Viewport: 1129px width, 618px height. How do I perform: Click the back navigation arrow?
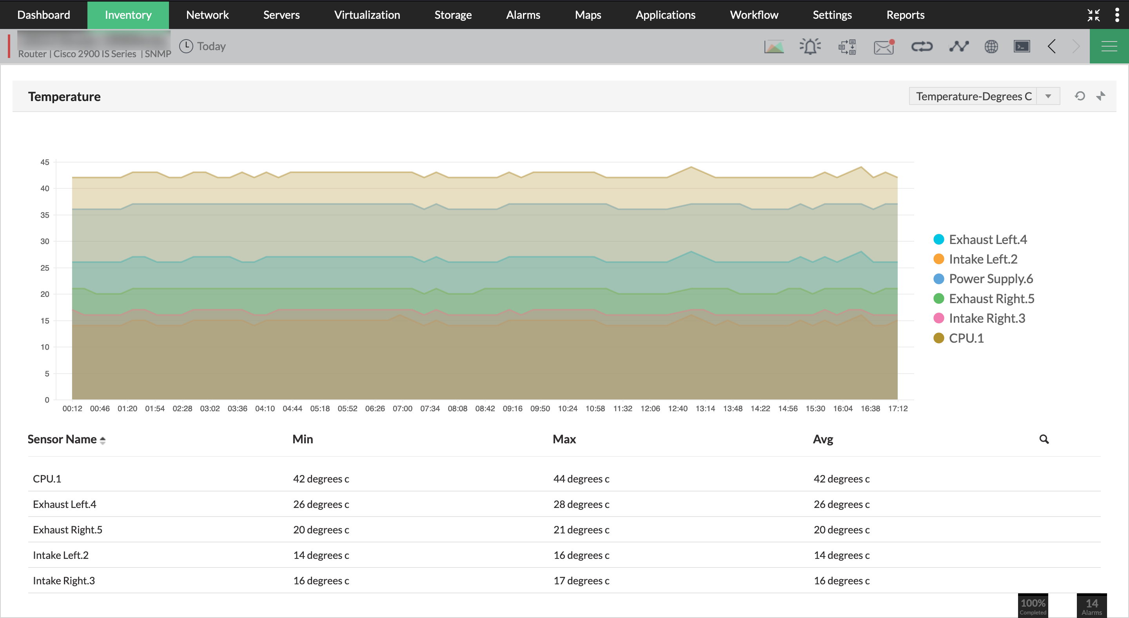pyautogui.click(x=1052, y=47)
